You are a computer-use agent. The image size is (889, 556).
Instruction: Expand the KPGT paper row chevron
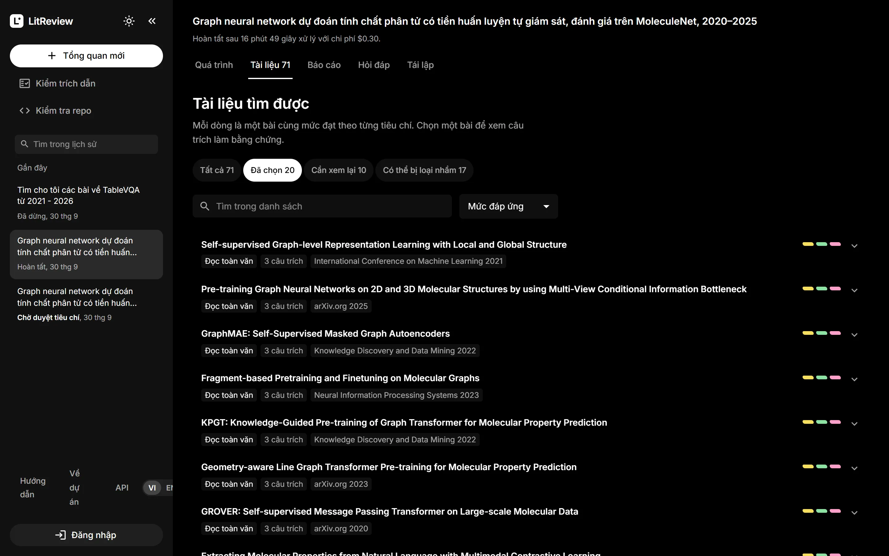point(854,423)
